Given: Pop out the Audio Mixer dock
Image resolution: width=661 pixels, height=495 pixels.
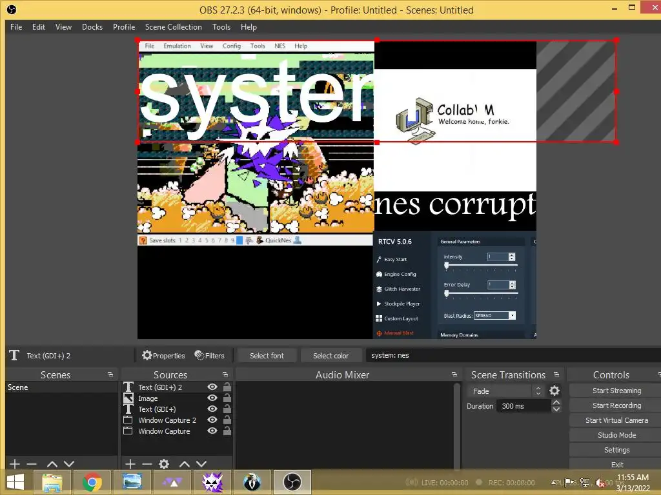Looking at the screenshot, I should point(454,374).
